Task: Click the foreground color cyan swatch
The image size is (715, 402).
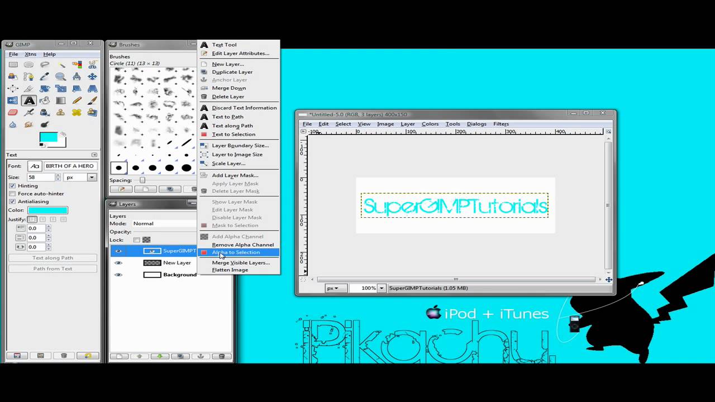Action: (x=47, y=137)
